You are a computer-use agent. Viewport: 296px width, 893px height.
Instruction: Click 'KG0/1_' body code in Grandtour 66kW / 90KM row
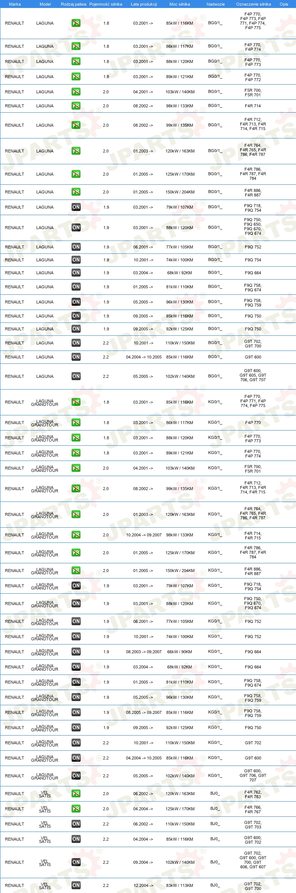[215, 651]
